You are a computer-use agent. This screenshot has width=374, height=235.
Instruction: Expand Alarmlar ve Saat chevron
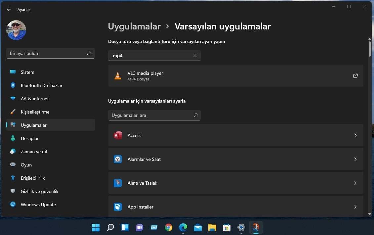click(x=355, y=159)
